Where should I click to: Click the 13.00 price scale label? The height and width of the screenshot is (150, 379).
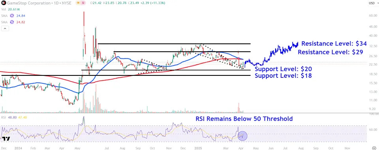[373, 92]
